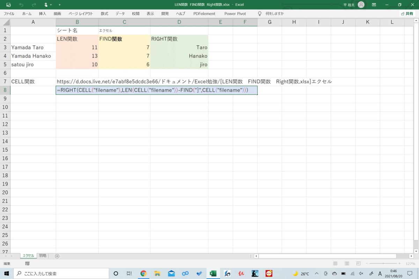Click cell C1 showing エクセル
The height and width of the screenshot is (279, 419).
click(124, 31)
